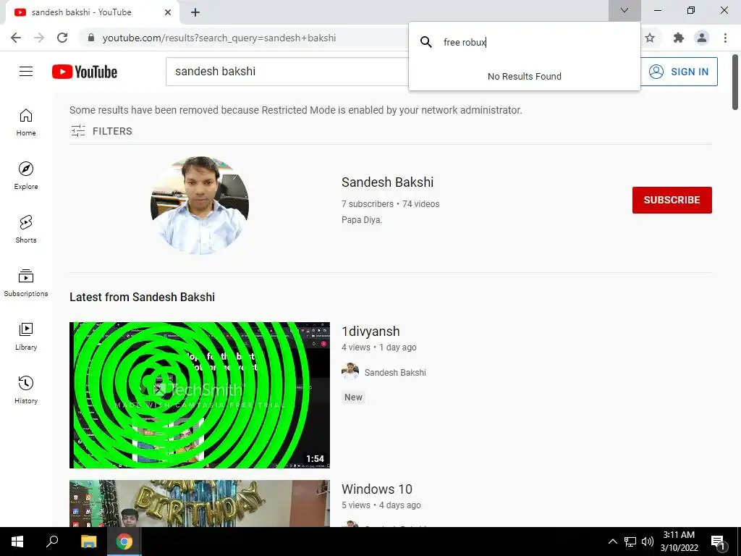Click 'No Results Found' message

[x=524, y=76]
